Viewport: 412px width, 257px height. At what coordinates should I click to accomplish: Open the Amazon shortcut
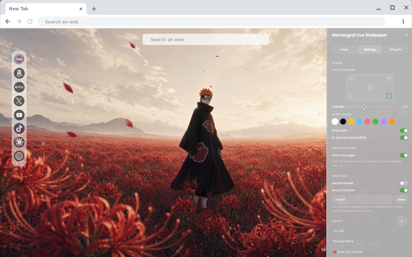coord(19,73)
